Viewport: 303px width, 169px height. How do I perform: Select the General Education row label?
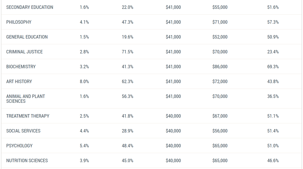tap(27, 37)
